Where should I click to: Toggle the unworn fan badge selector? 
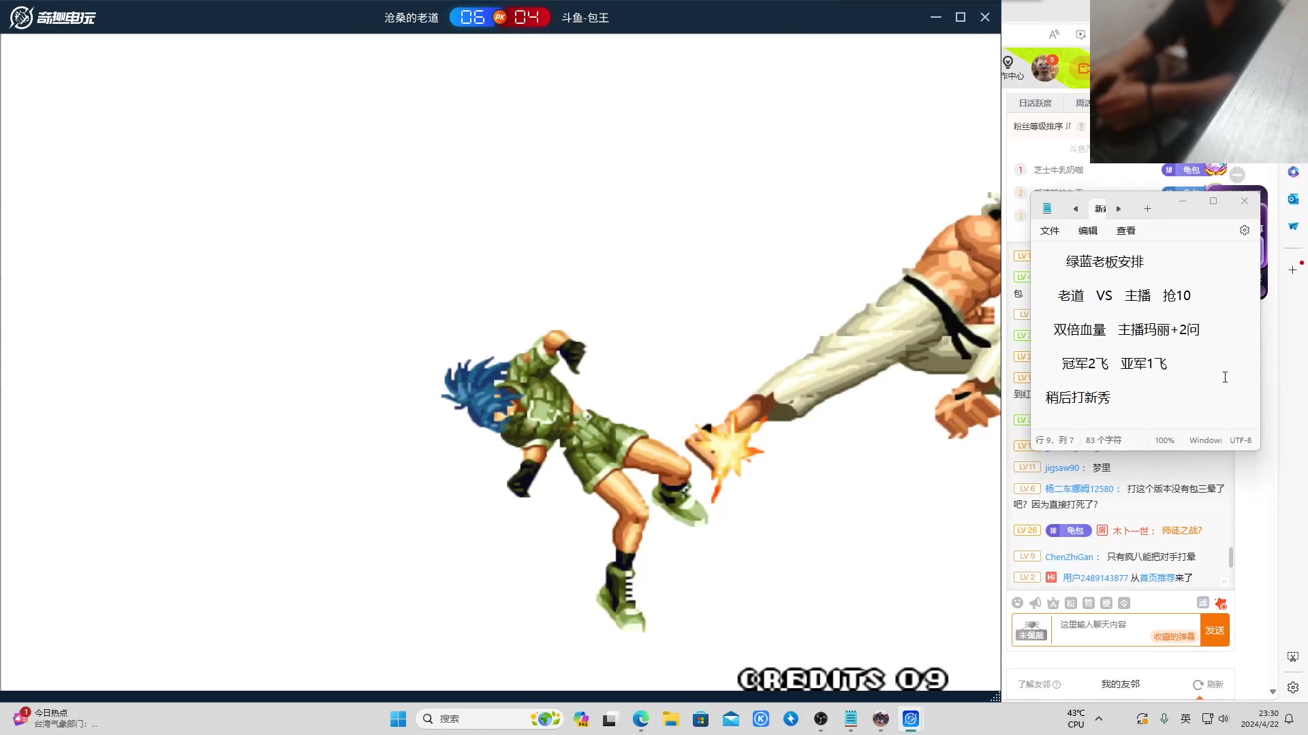(1031, 630)
